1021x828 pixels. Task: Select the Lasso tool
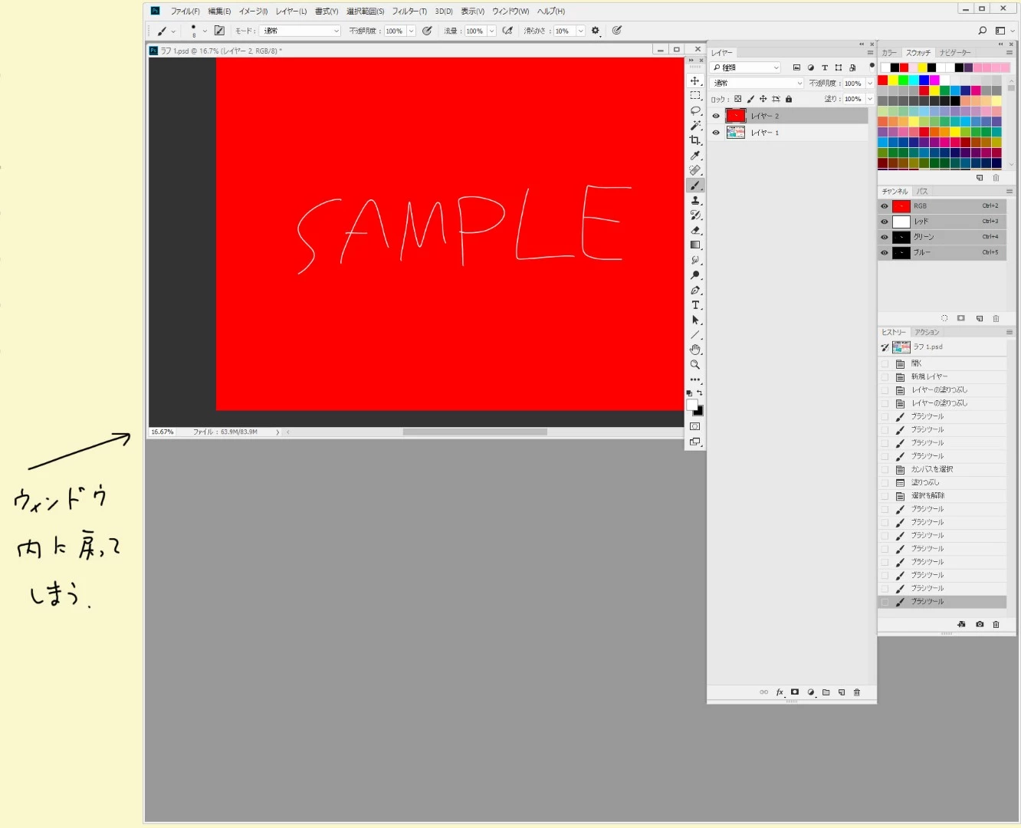[695, 111]
